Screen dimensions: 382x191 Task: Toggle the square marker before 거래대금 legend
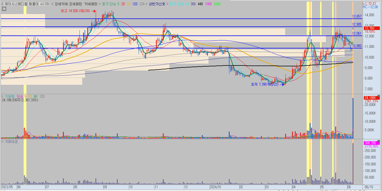2,141
